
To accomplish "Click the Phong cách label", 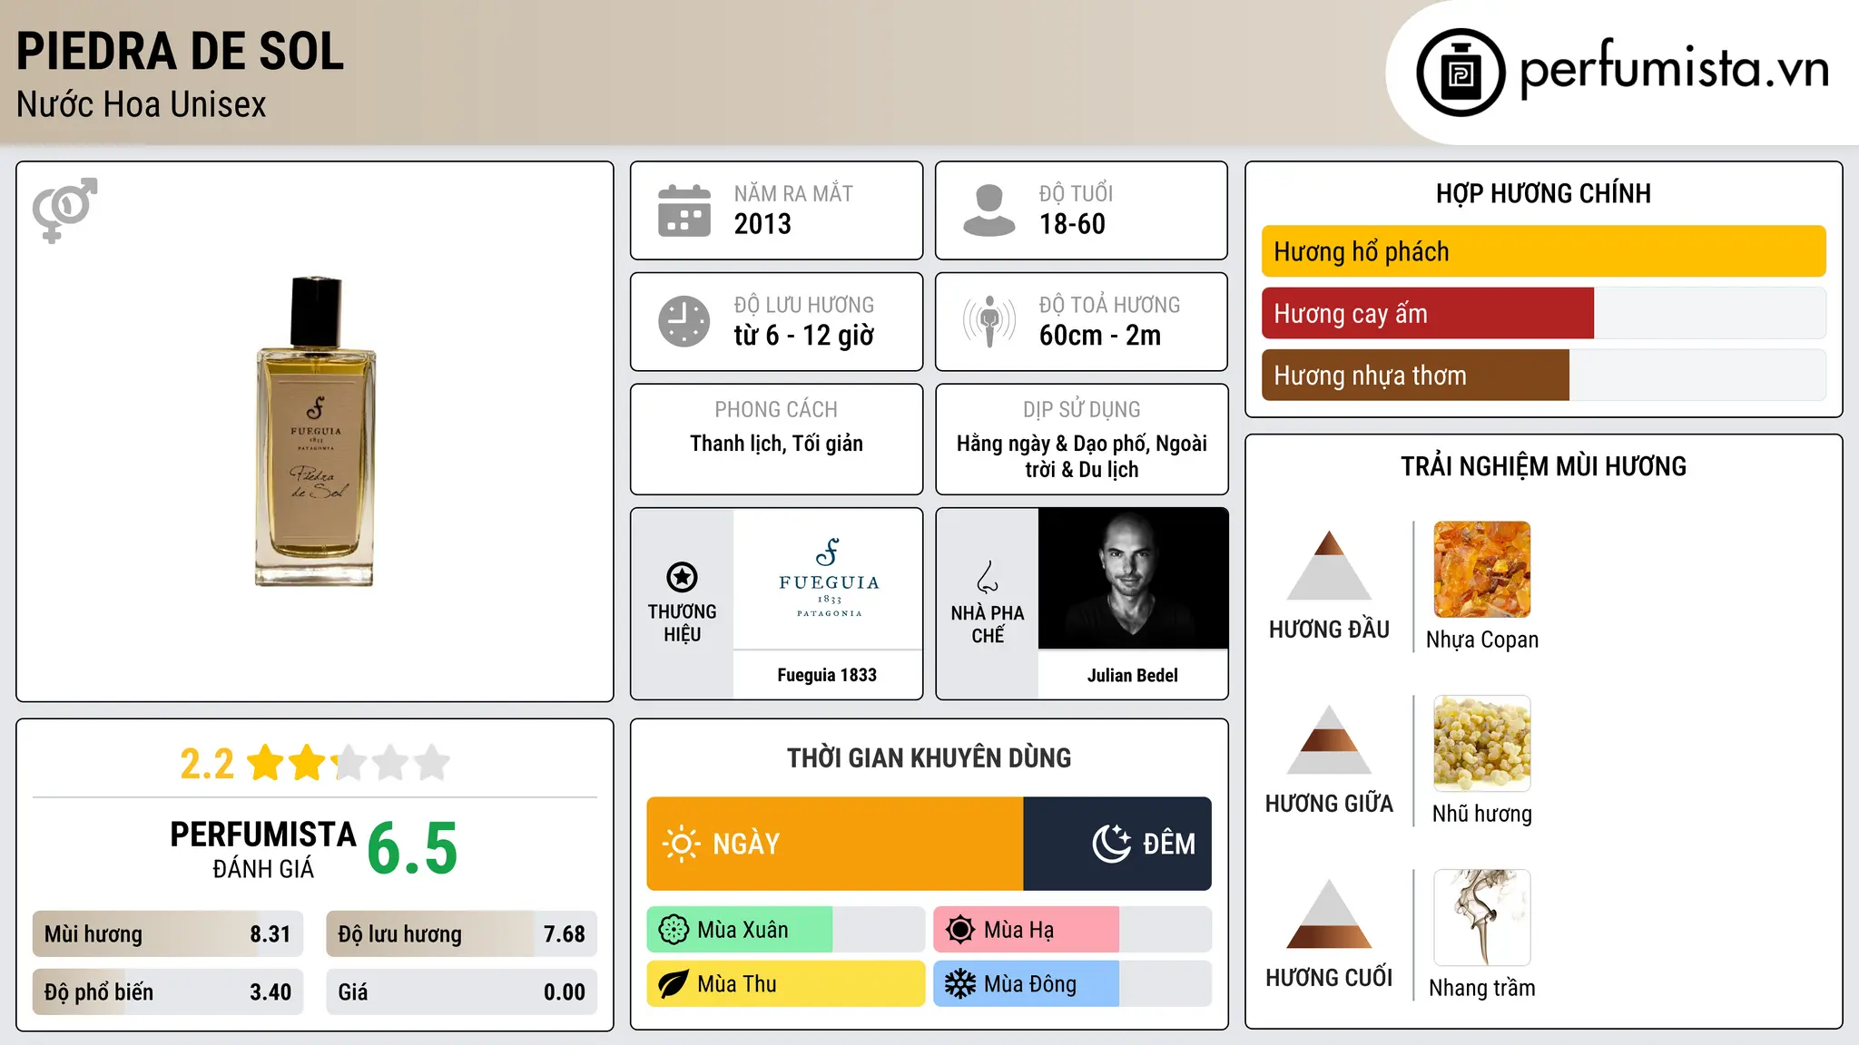I will (x=776, y=410).
